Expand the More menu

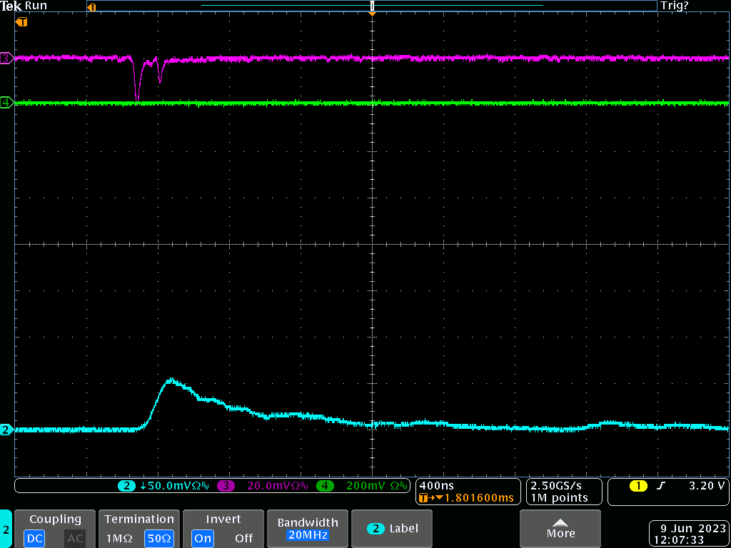coord(560,529)
